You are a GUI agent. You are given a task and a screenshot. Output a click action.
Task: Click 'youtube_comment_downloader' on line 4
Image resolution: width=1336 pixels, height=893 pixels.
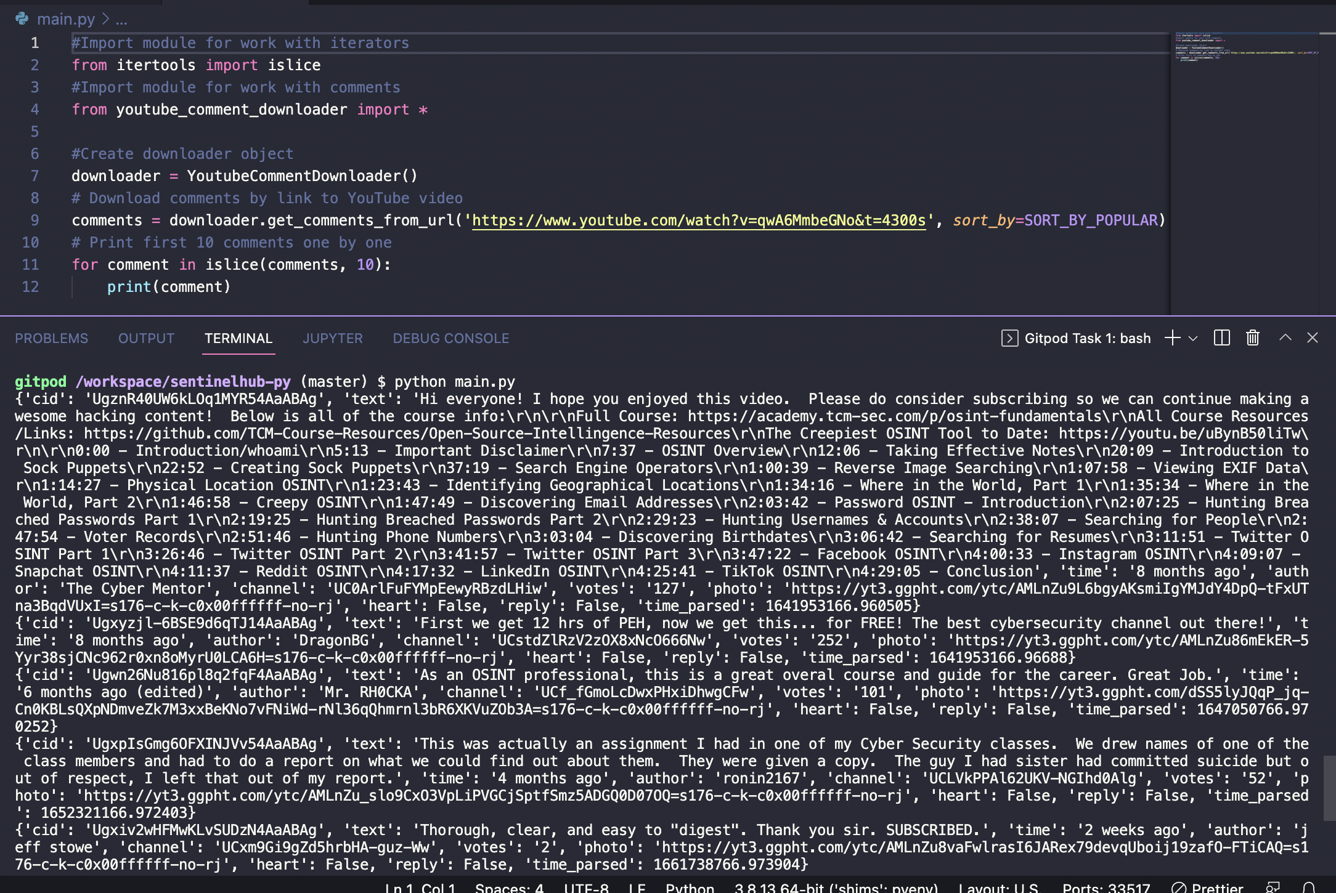coord(232,110)
